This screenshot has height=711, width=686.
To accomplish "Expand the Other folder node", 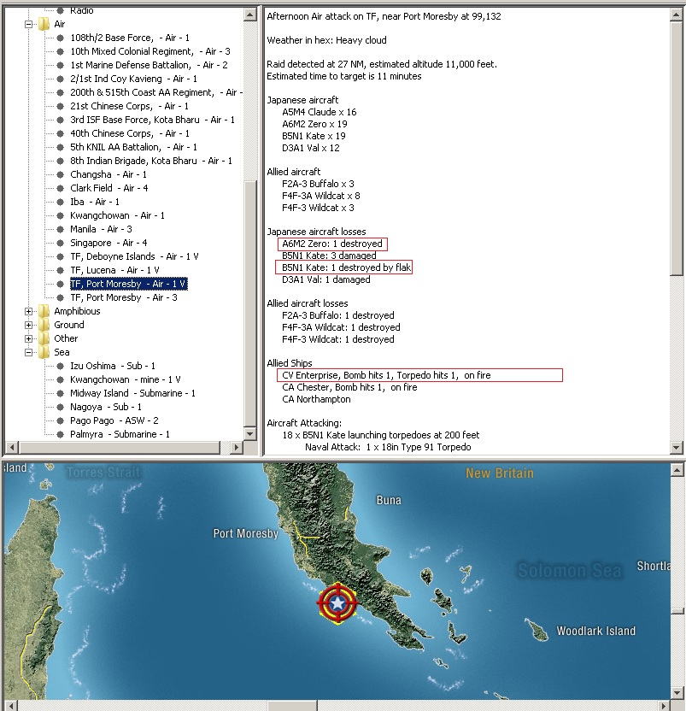I will 28,338.
